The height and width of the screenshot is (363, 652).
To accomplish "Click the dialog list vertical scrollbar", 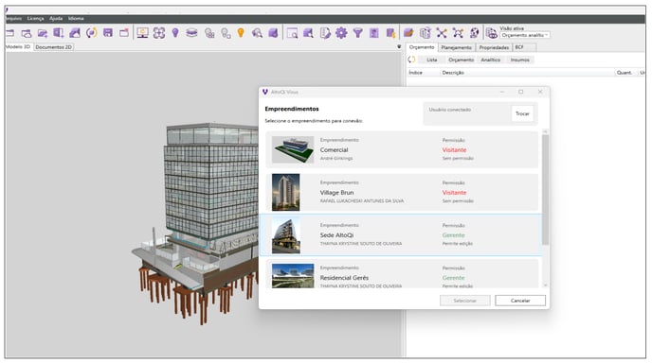I will click(x=545, y=190).
